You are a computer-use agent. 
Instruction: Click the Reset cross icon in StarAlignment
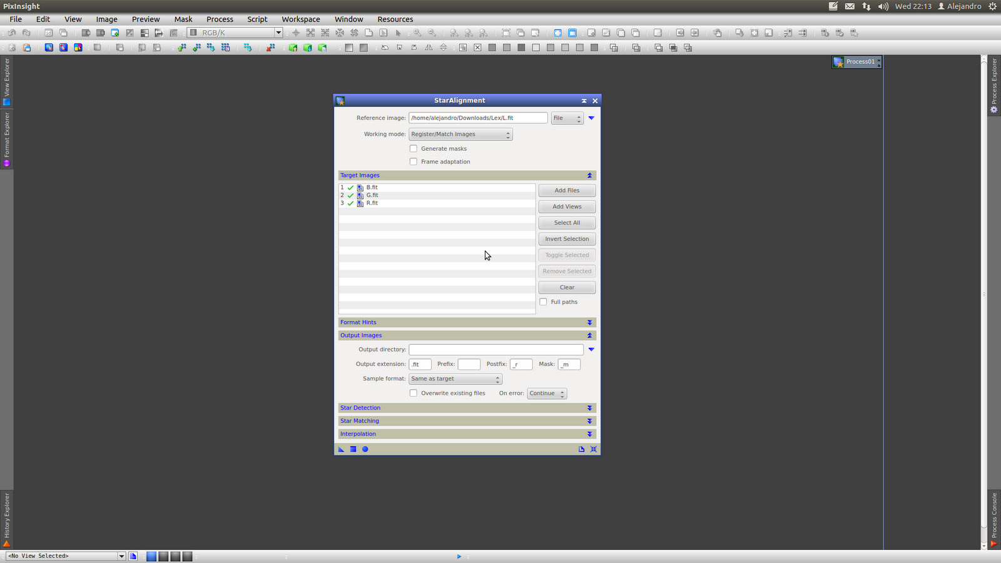[594, 449]
